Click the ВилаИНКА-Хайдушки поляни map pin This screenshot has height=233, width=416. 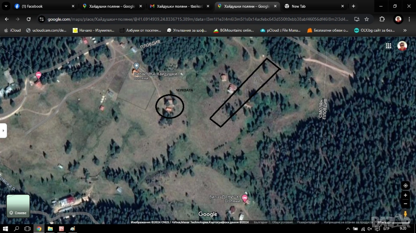[136, 66]
